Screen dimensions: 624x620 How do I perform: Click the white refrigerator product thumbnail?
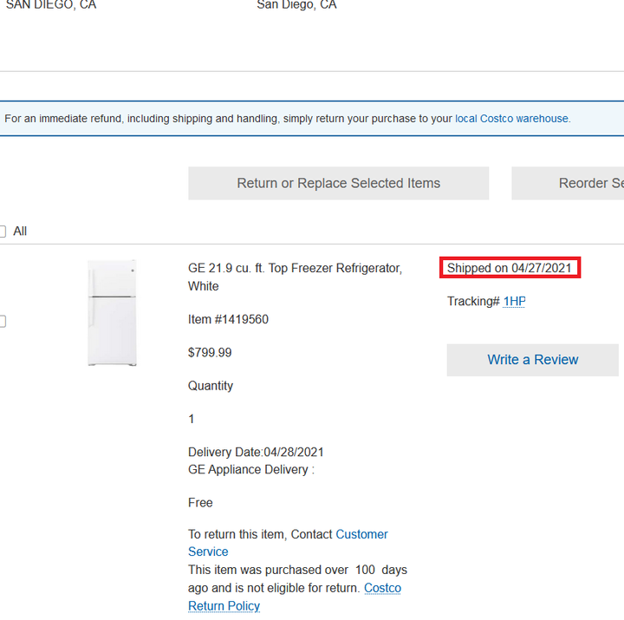click(x=112, y=312)
